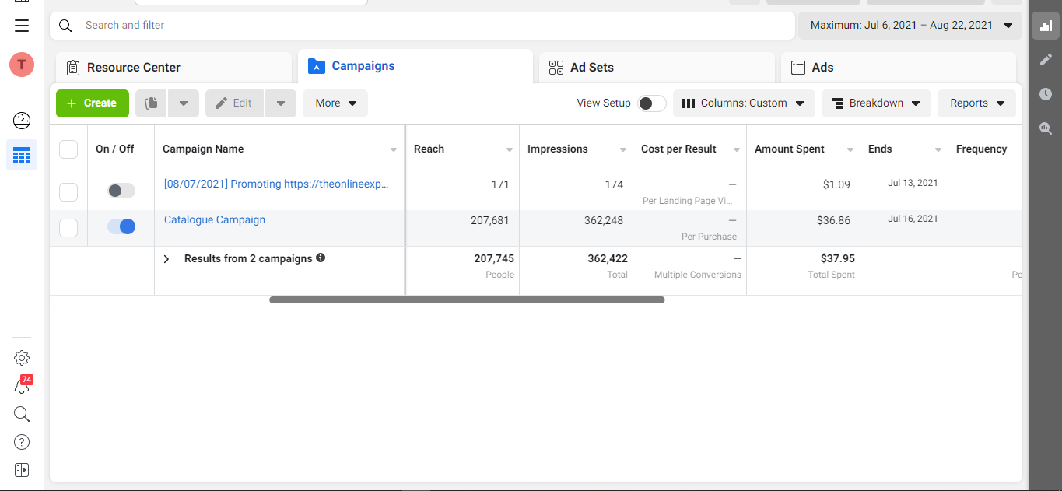The width and height of the screenshot is (1062, 491).
Task: Open the notifications bell icon
Action: [22, 386]
